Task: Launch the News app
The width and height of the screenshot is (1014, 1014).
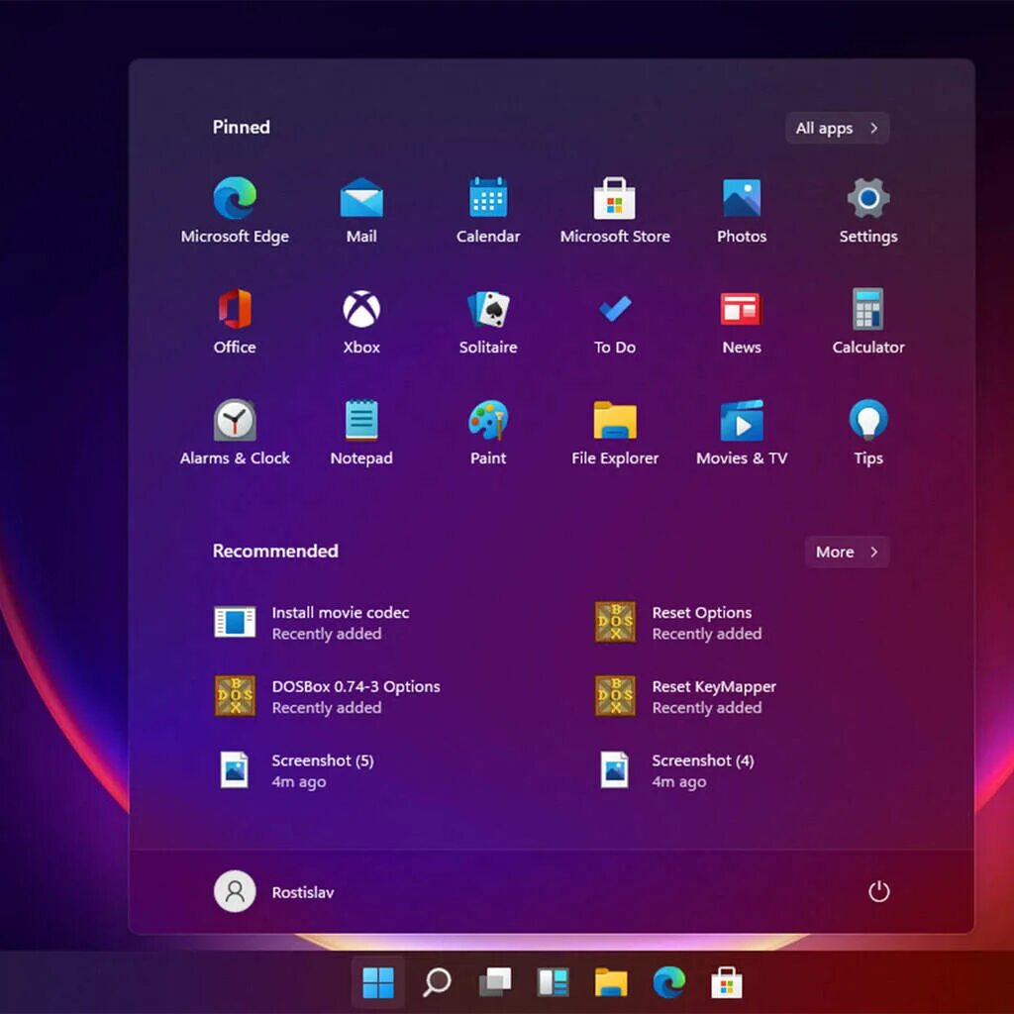Action: pyautogui.click(x=742, y=322)
